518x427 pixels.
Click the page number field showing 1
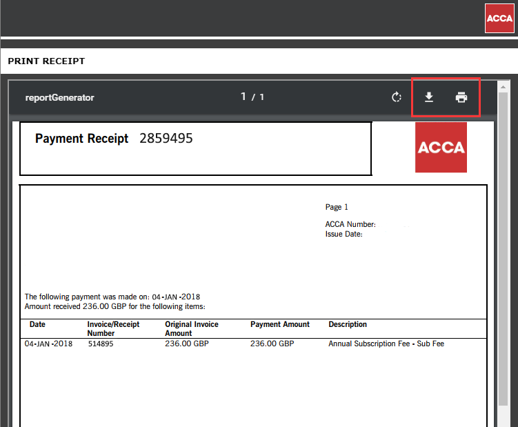243,97
